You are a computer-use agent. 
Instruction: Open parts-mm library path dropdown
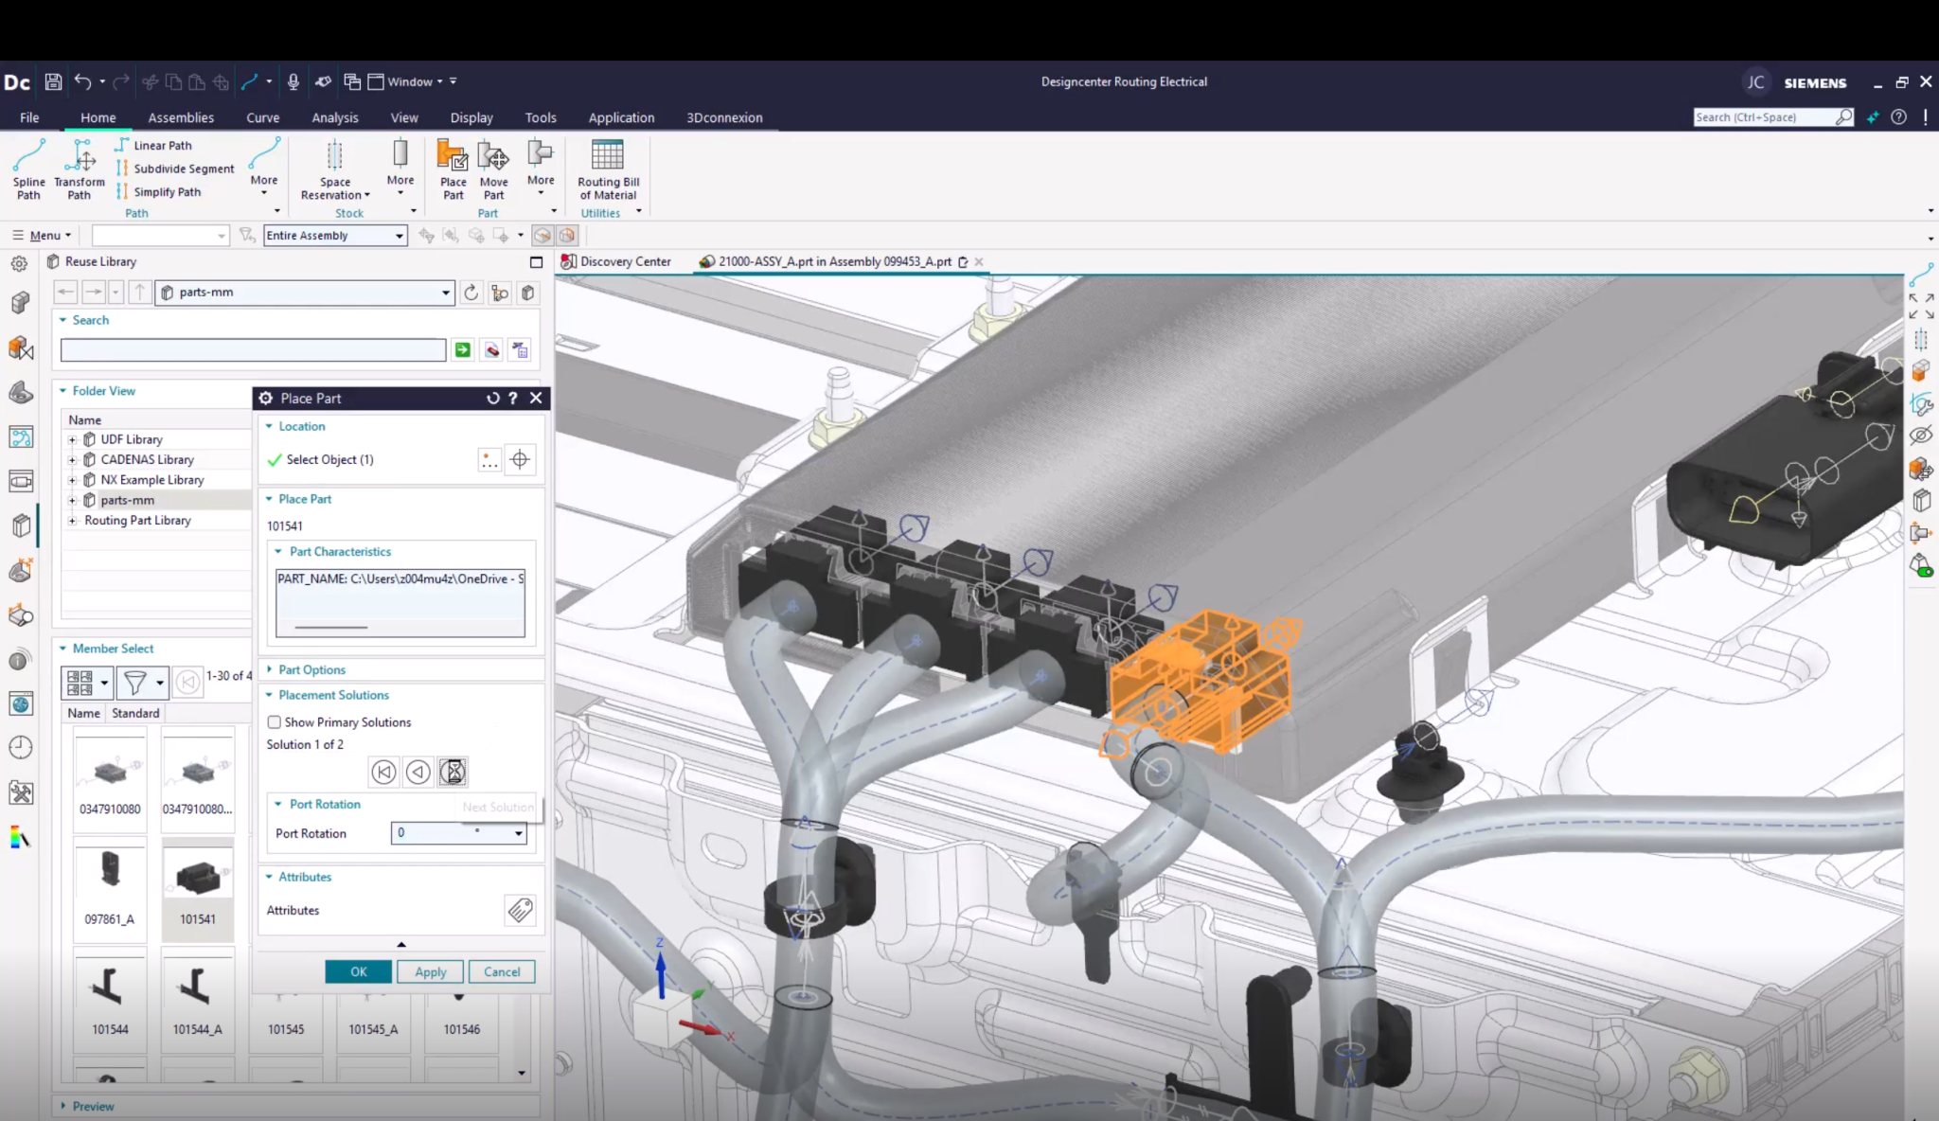coord(445,293)
